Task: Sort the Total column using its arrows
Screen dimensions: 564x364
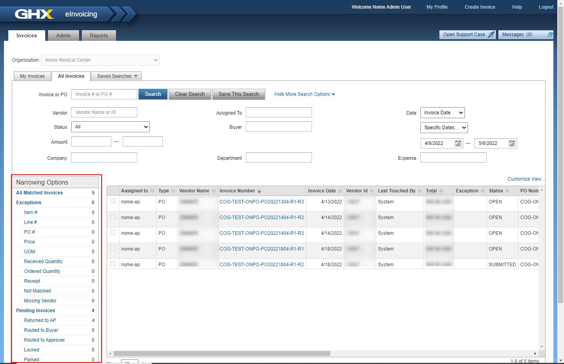Action: coord(441,191)
